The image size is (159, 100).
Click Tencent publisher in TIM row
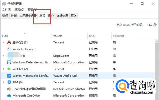(x=58, y=82)
